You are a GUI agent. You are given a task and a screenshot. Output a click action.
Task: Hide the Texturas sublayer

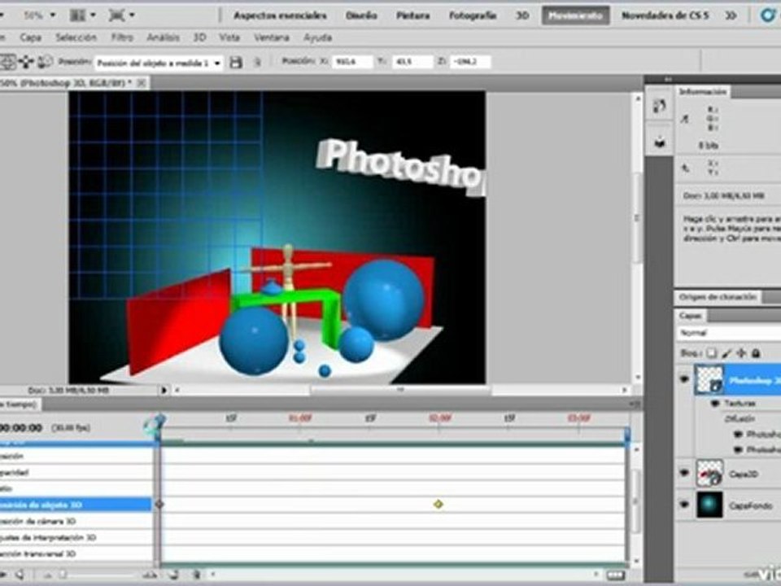[716, 403]
